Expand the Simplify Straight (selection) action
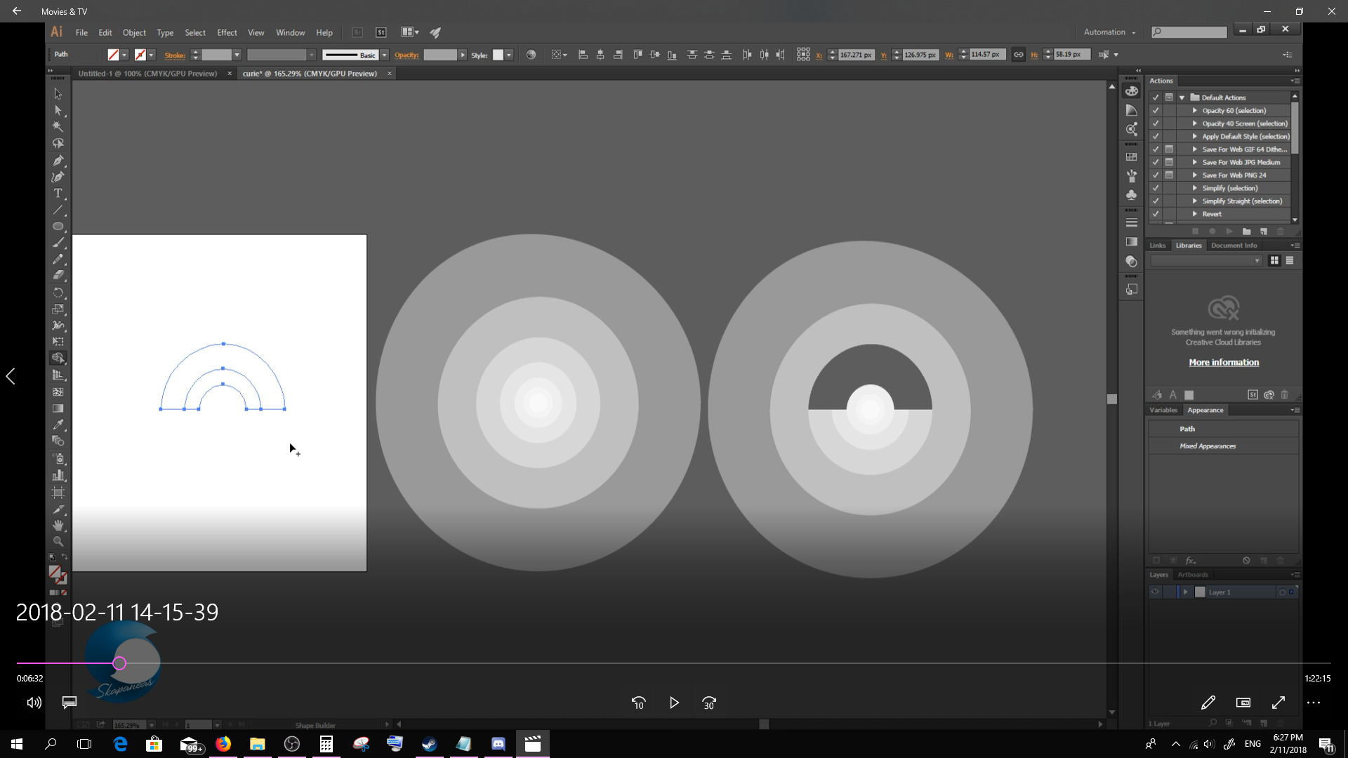The height and width of the screenshot is (758, 1348). point(1194,201)
